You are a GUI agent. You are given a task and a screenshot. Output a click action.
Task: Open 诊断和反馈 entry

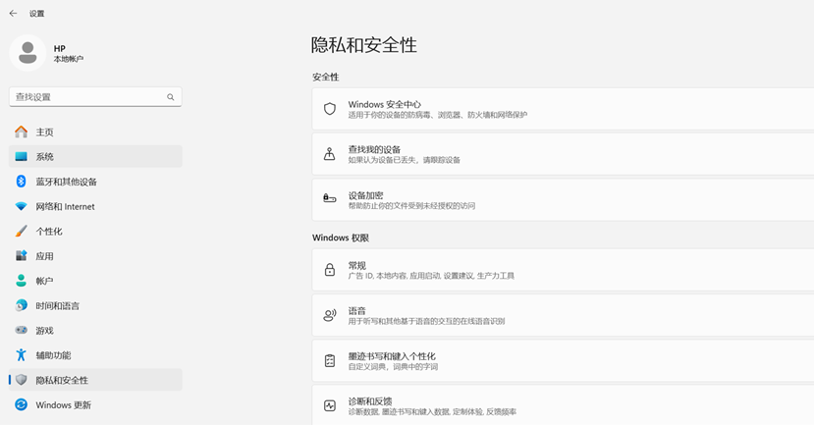[x=563, y=404]
